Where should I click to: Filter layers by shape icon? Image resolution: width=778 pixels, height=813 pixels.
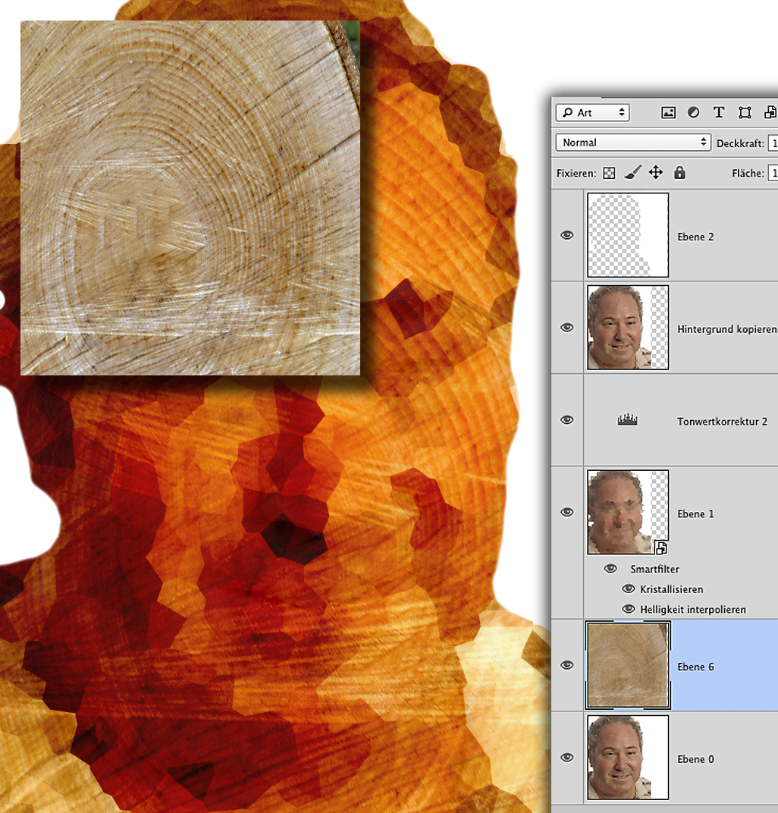(745, 112)
